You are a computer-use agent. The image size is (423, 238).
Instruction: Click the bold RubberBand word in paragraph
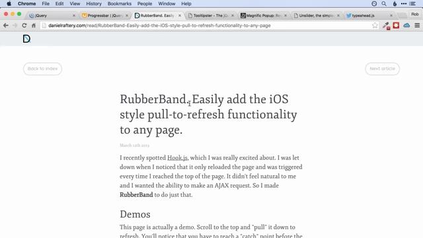point(136,194)
